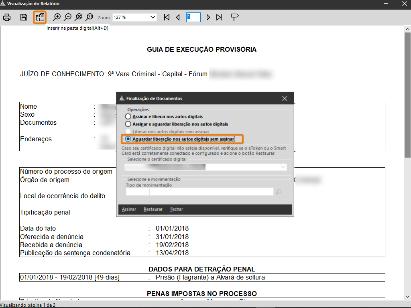This screenshot has height=308, width=411.
Task: Click the sentença condenatória date 13/04/2018
Action: [172, 253]
